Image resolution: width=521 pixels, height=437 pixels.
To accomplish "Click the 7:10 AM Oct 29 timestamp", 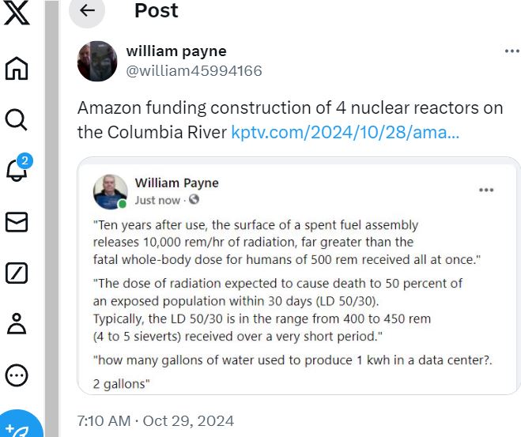I will (x=156, y=420).
